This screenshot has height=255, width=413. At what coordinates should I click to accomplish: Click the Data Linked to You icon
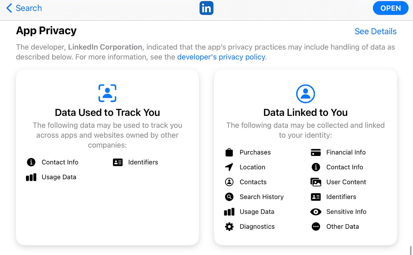pos(305,94)
